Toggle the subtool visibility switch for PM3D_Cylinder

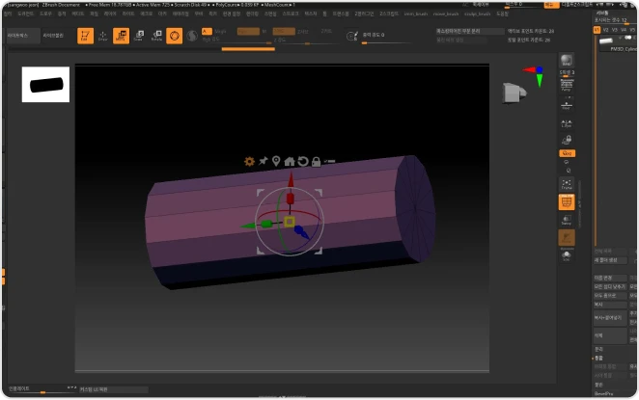628,38
